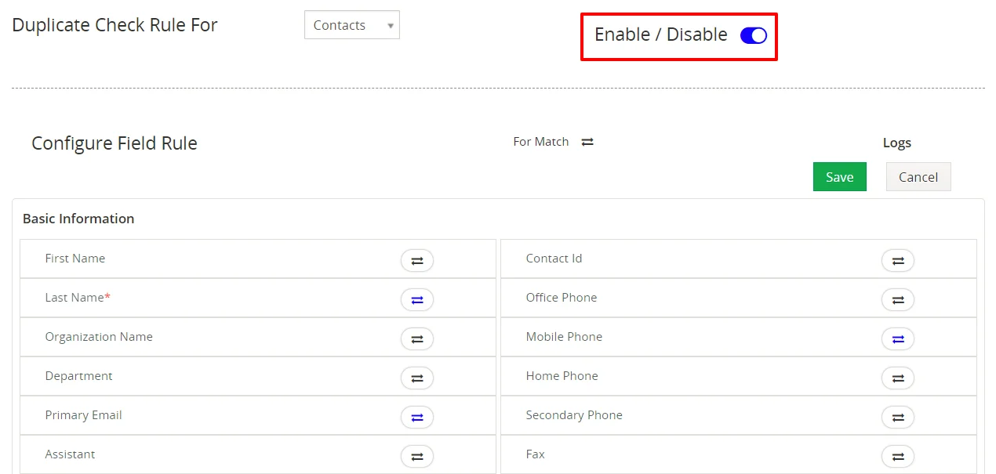The image size is (996, 474).
Task: Click the match icon for Department
Action: [417, 378]
